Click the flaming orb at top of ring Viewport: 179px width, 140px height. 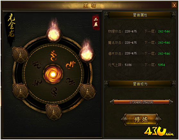[54, 35]
